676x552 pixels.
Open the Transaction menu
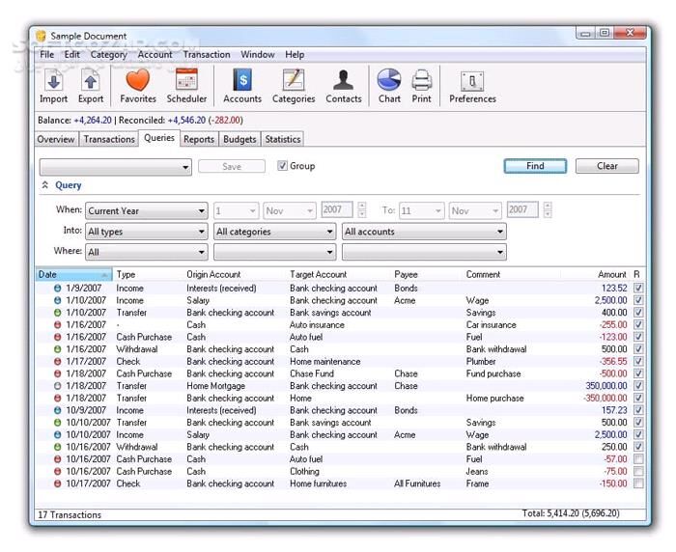click(x=207, y=55)
